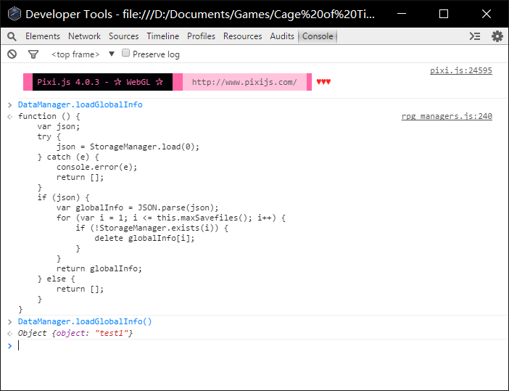
Task: Toggle the drawer console icon
Action: [475, 36]
